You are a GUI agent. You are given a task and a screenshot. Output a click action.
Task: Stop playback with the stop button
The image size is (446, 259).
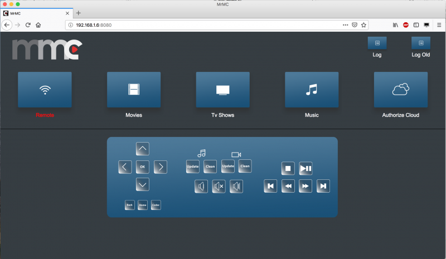click(288, 168)
